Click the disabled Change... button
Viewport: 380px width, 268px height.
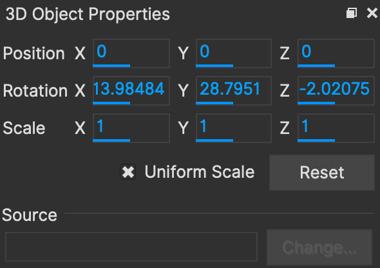(x=319, y=247)
